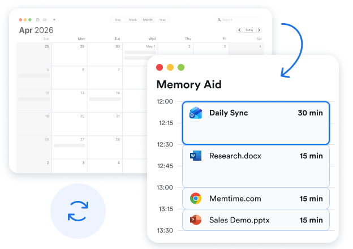Screen dimensions: 353x249
Task: Minimize Memory Aid window with yellow button
Action: [x=170, y=67]
